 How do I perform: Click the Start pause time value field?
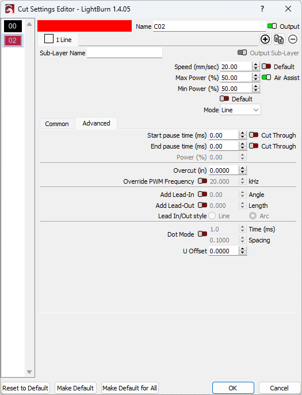223,135
